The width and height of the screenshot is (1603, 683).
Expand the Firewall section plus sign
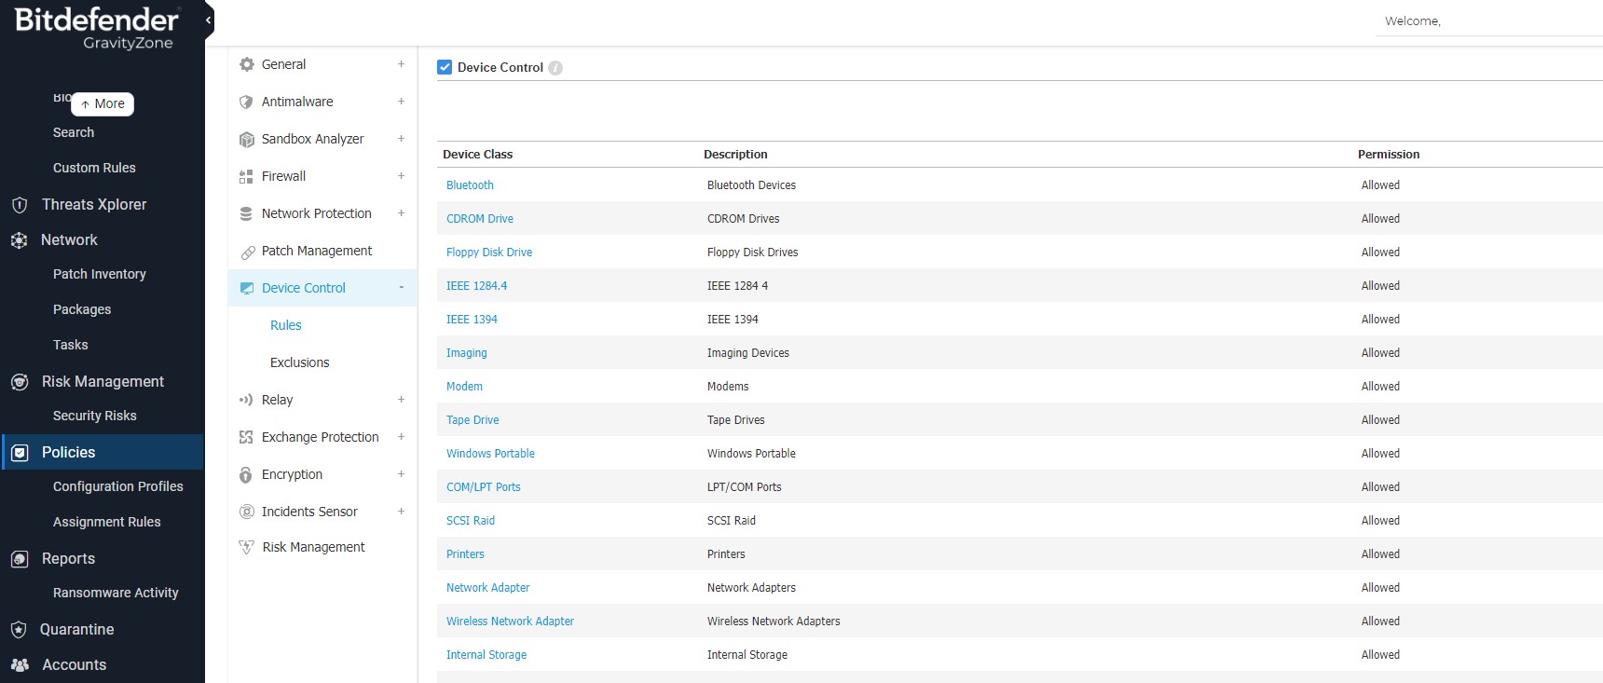401,176
